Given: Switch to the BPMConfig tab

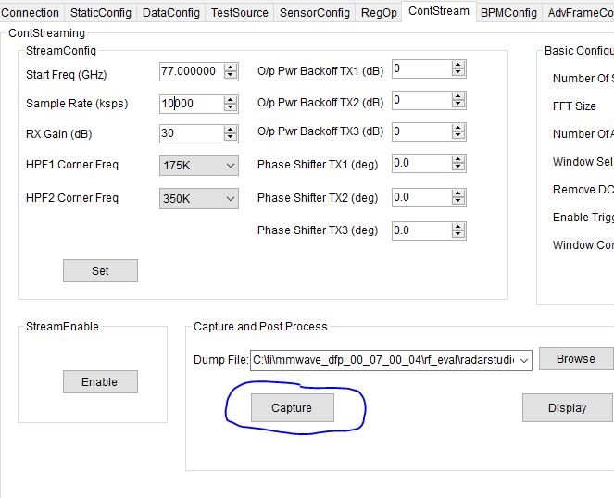Looking at the screenshot, I should click(508, 12).
